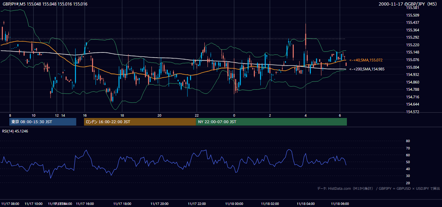Click the 11/17 08:00 bottom time label
This screenshot has width=442, height=207.
[x=10, y=204]
